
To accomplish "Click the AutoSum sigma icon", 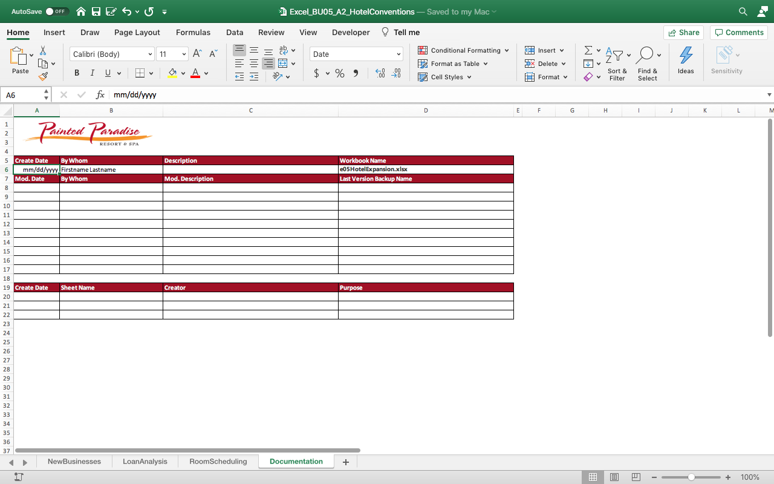I will (x=588, y=50).
